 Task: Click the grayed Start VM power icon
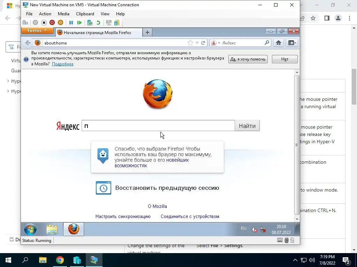35,23
